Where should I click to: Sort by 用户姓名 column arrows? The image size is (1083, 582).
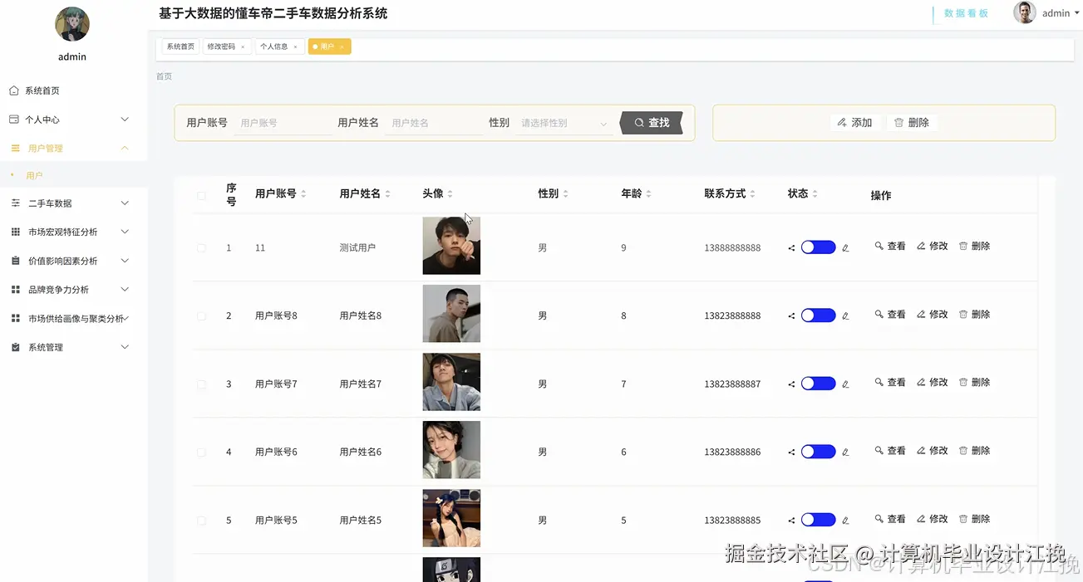click(387, 193)
